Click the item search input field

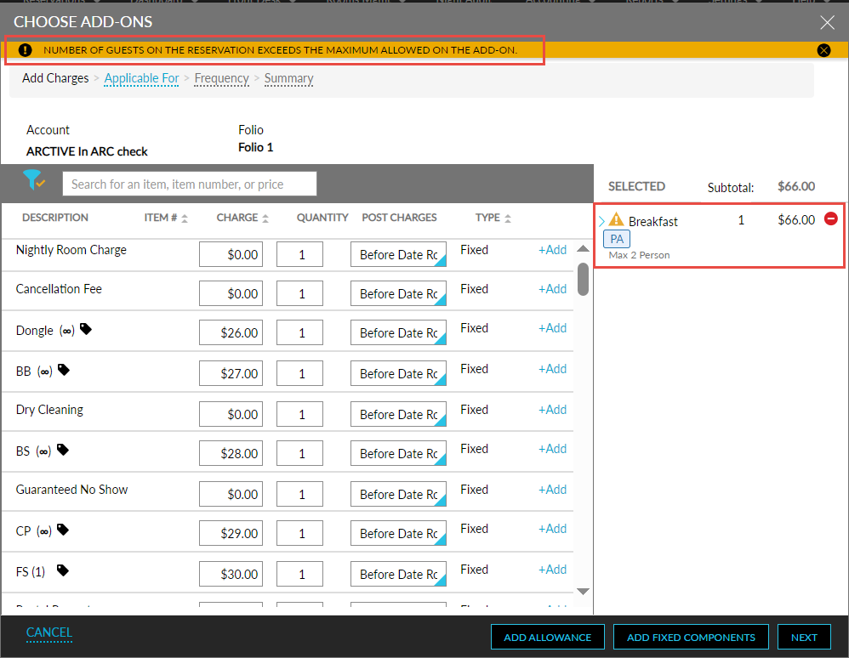coord(189,184)
